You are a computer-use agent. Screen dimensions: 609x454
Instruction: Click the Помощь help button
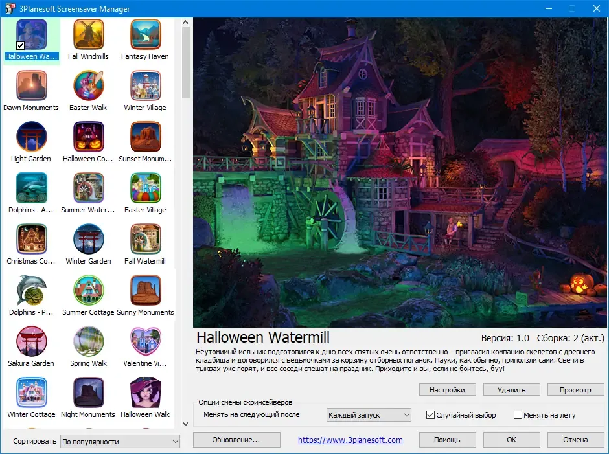click(448, 440)
